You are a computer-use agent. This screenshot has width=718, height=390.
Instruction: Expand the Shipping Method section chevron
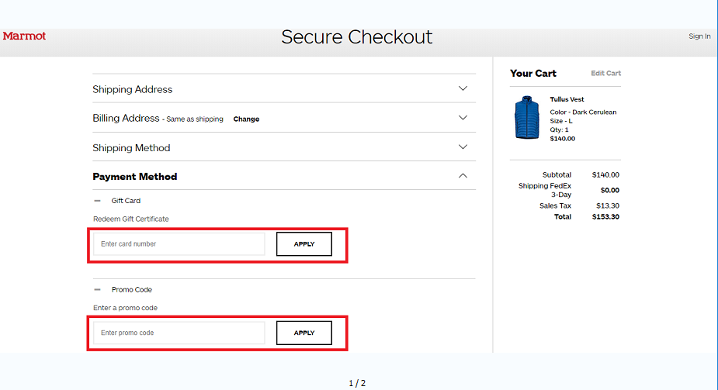click(x=463, y=147)
